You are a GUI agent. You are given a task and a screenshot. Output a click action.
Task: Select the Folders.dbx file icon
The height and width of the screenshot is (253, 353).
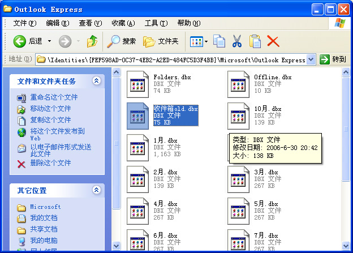(137, 83)
